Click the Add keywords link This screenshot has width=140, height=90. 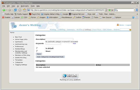click(74, 43)
